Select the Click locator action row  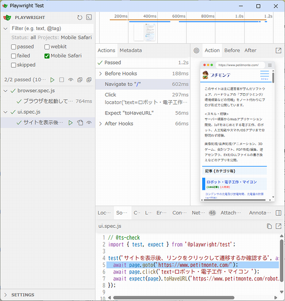click(143, 99)
